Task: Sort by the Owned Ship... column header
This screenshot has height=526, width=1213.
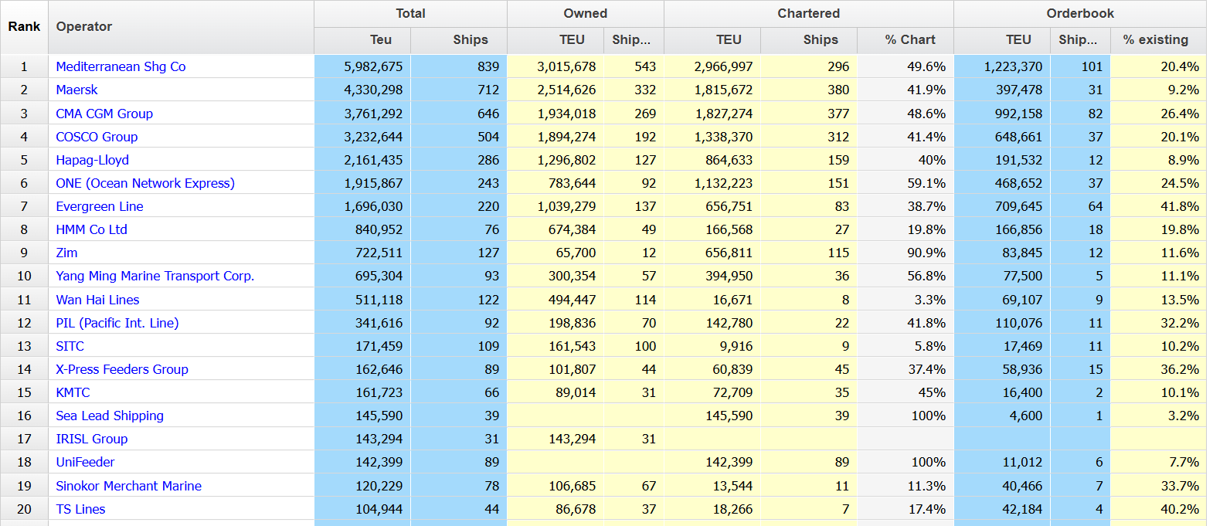Action: tap(634, 40)
